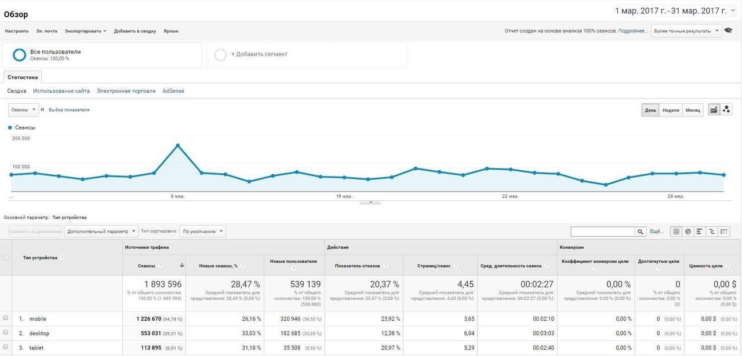Select the performance bar view icon
Viewport: 742px width, 356px height.
coord(700,232)
